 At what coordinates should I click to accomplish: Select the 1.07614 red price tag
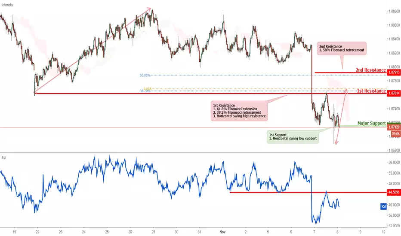click(394, 94)
